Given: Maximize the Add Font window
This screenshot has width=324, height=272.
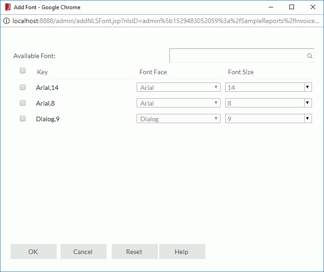Looking at the screenshot, I should point(292,7).
